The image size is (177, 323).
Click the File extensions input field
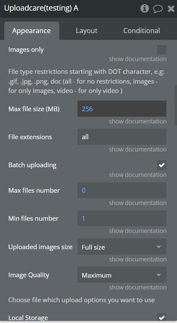[122, 137]
